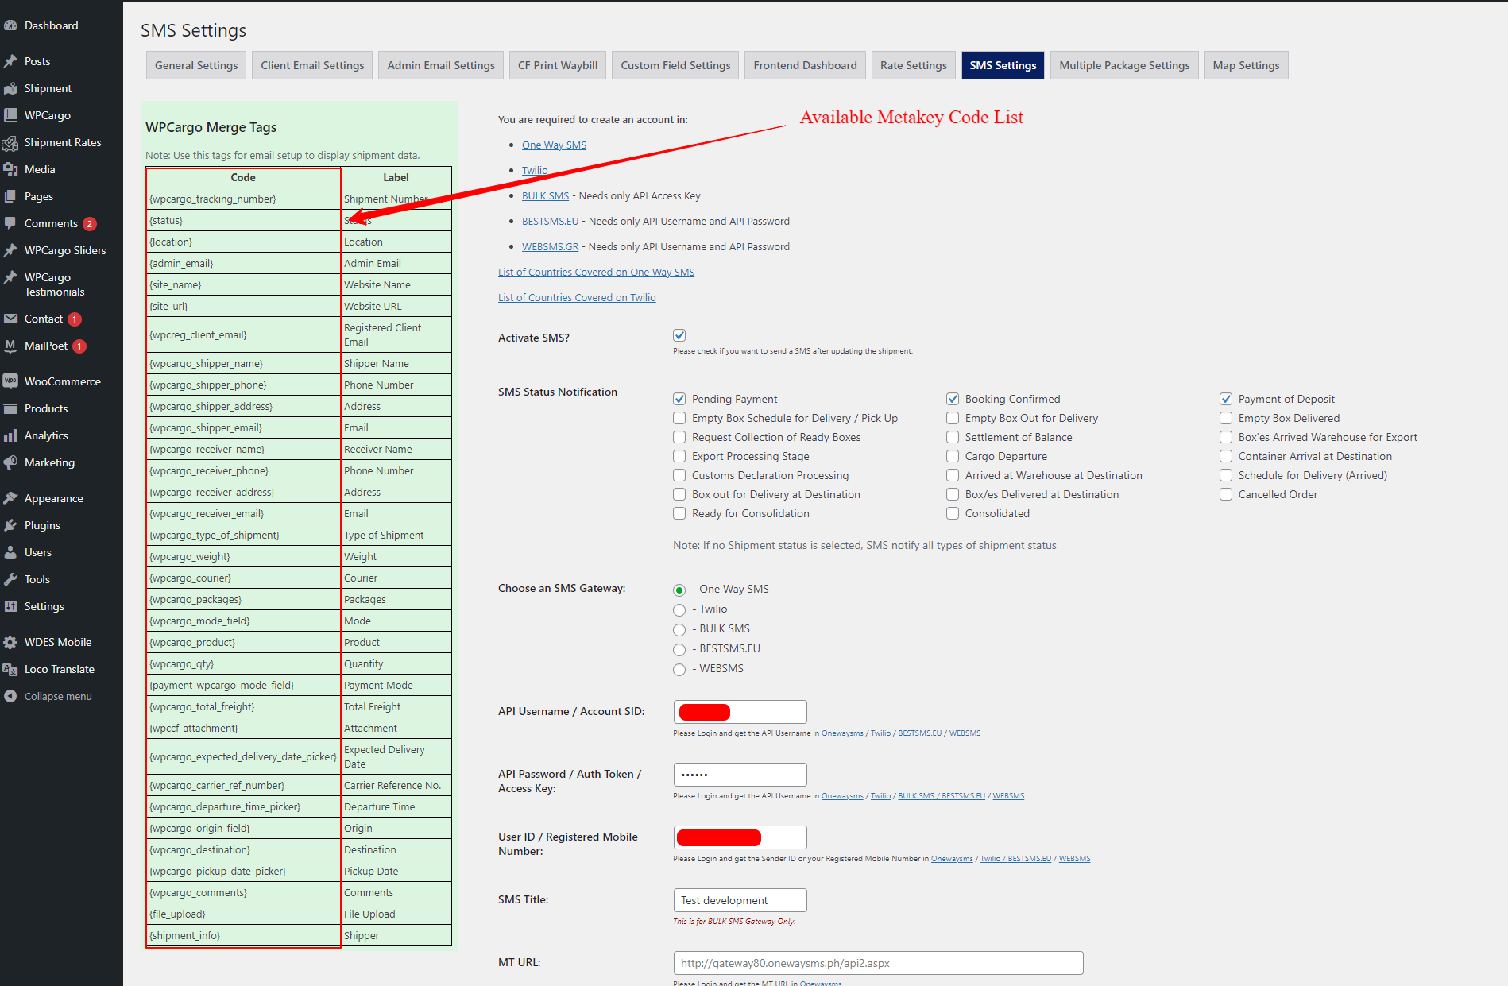
Task: Uncheck the Activate SMS checkbox
Action: pyautogui.click(x=679, y=335)
